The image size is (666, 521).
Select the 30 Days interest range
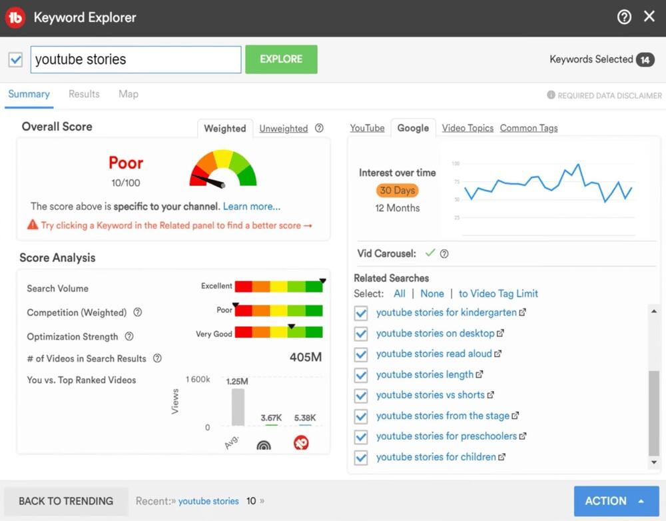click(x=397, y=191)
